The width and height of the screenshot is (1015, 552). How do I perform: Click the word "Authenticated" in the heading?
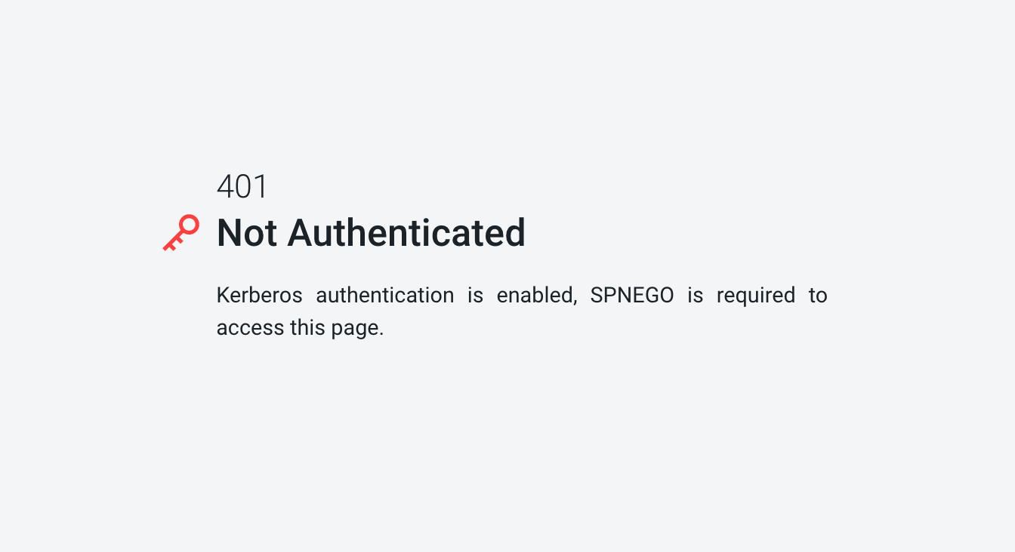pyautogui.click(x=406, y=232)
